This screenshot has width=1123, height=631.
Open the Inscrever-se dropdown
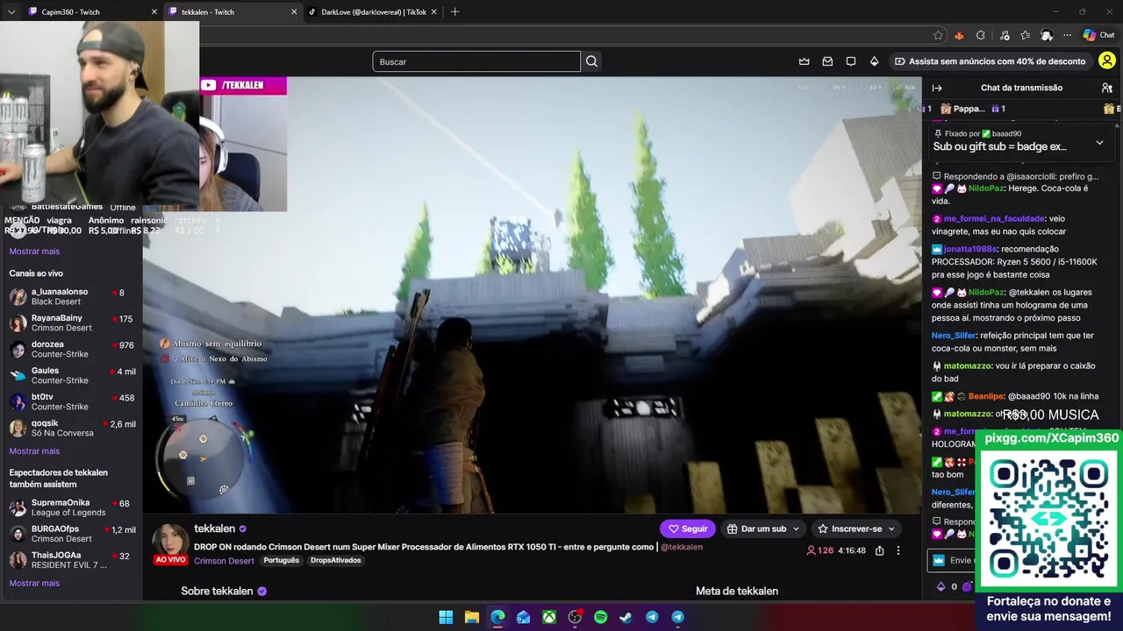coord(855,528)
